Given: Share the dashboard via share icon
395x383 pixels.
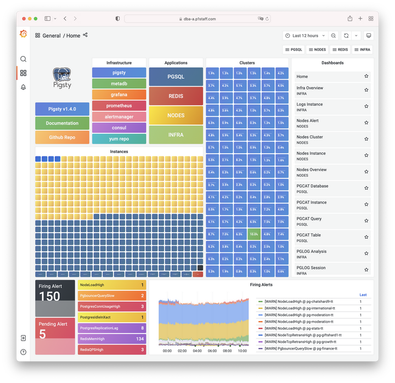Looking at the screenshot, I should point(85,35).
